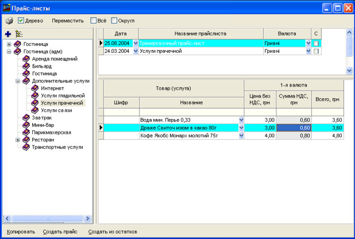The image size is (355, 239).
Task: Click the Парикмахерская book icon
Action: 26,132
